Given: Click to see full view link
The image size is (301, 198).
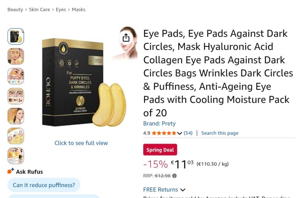Looking at the screenshot, I should [81, 143].
